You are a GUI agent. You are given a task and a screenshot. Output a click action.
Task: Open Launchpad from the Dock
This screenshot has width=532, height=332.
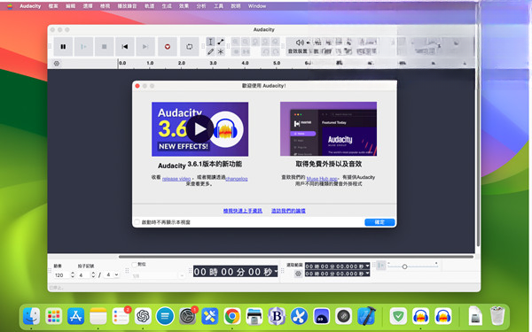pyautogui.click(x=53, y=316)
